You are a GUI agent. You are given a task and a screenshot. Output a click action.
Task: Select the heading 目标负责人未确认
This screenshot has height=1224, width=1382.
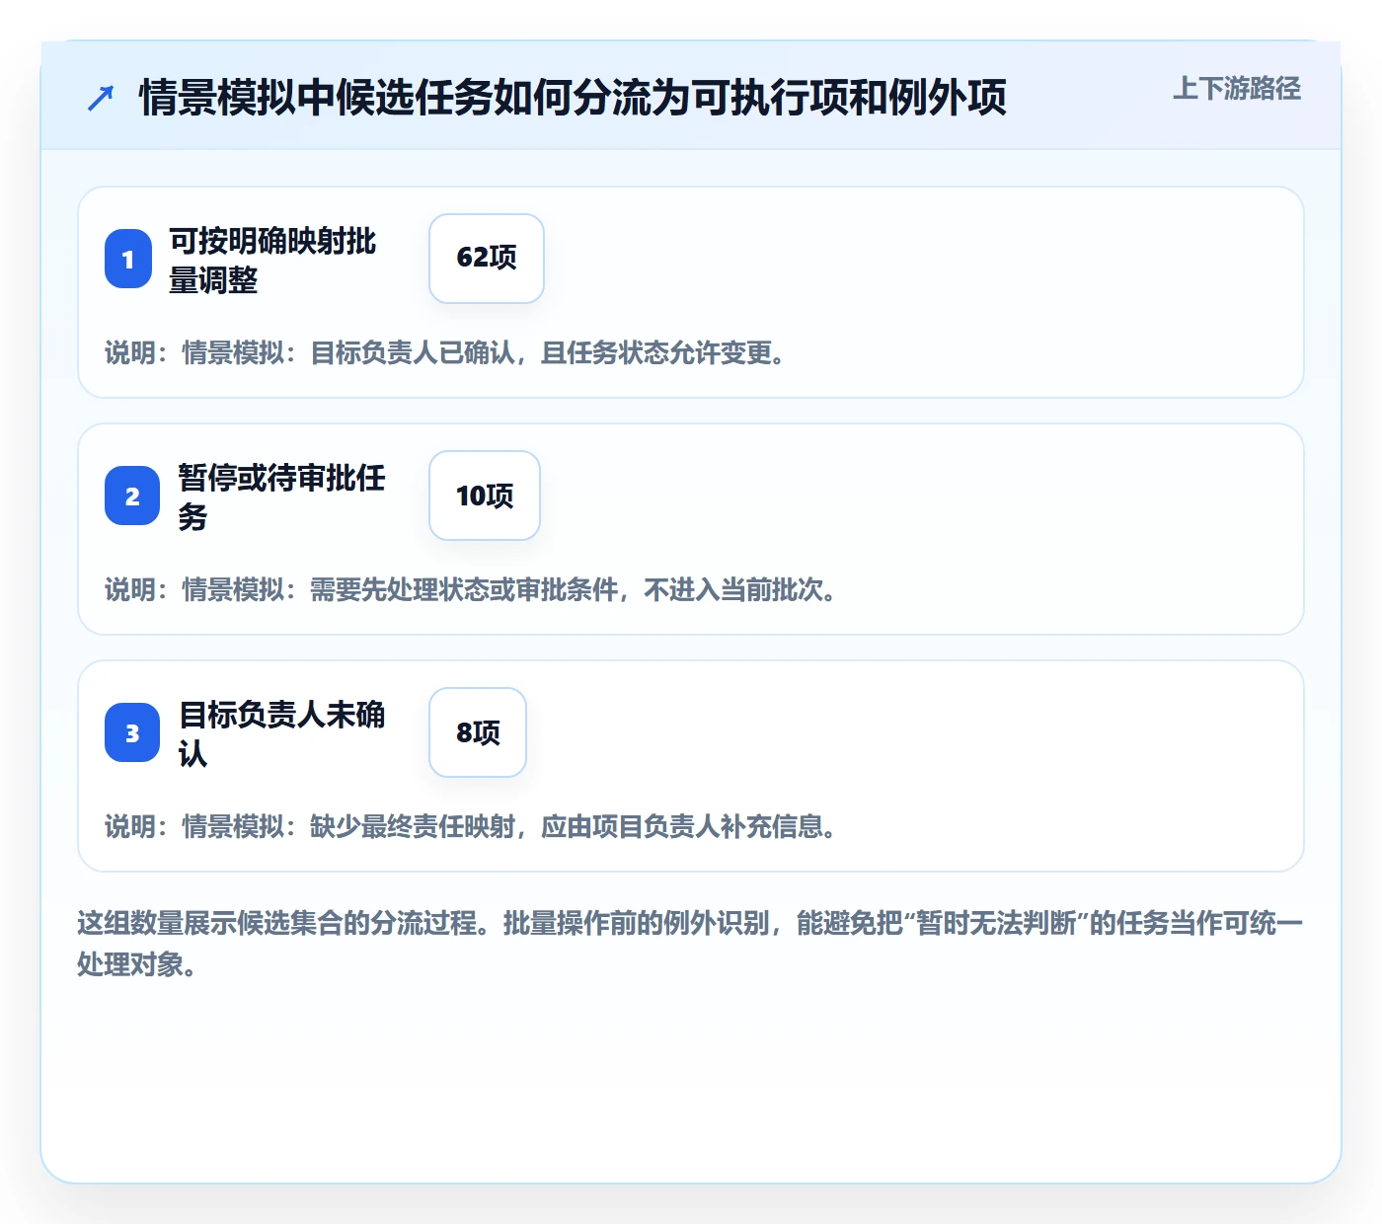click(x=281, y=733)
